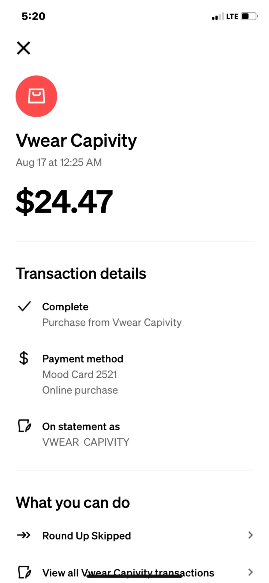Close the transaction details screen
This screenshot has width=269, height=583.
point(24,48)
